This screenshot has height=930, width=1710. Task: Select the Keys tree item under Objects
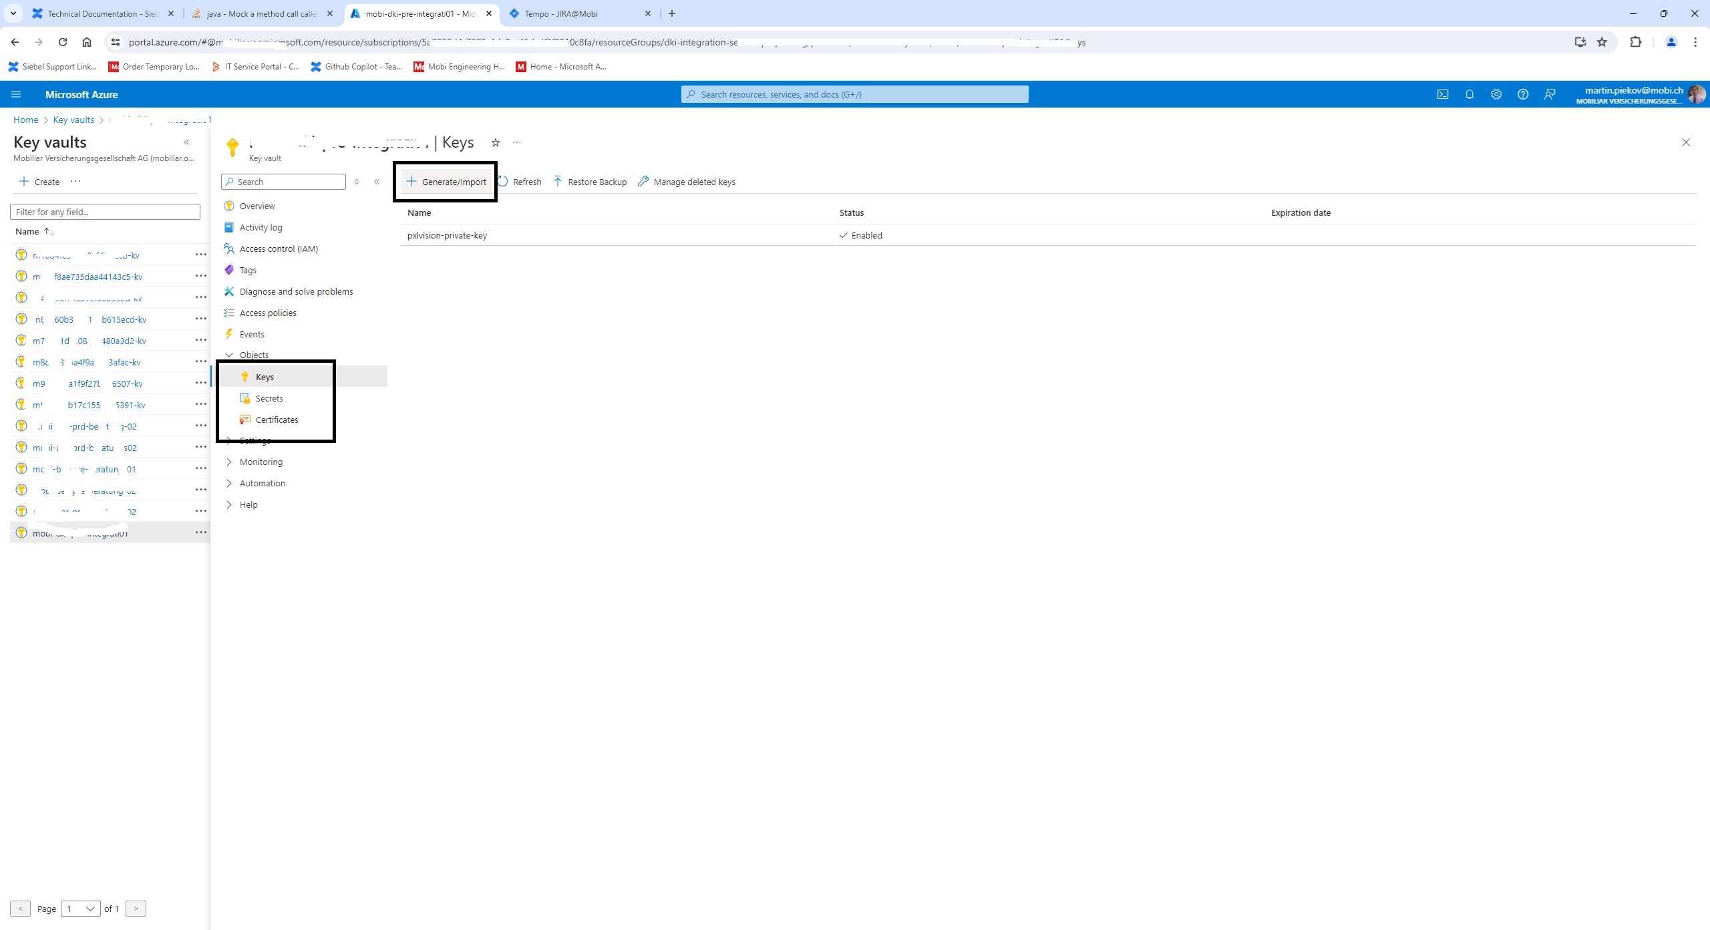coord(265,375)
